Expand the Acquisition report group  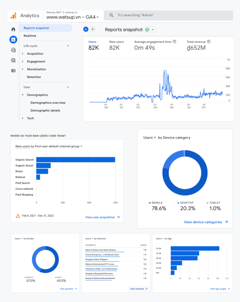23,54
